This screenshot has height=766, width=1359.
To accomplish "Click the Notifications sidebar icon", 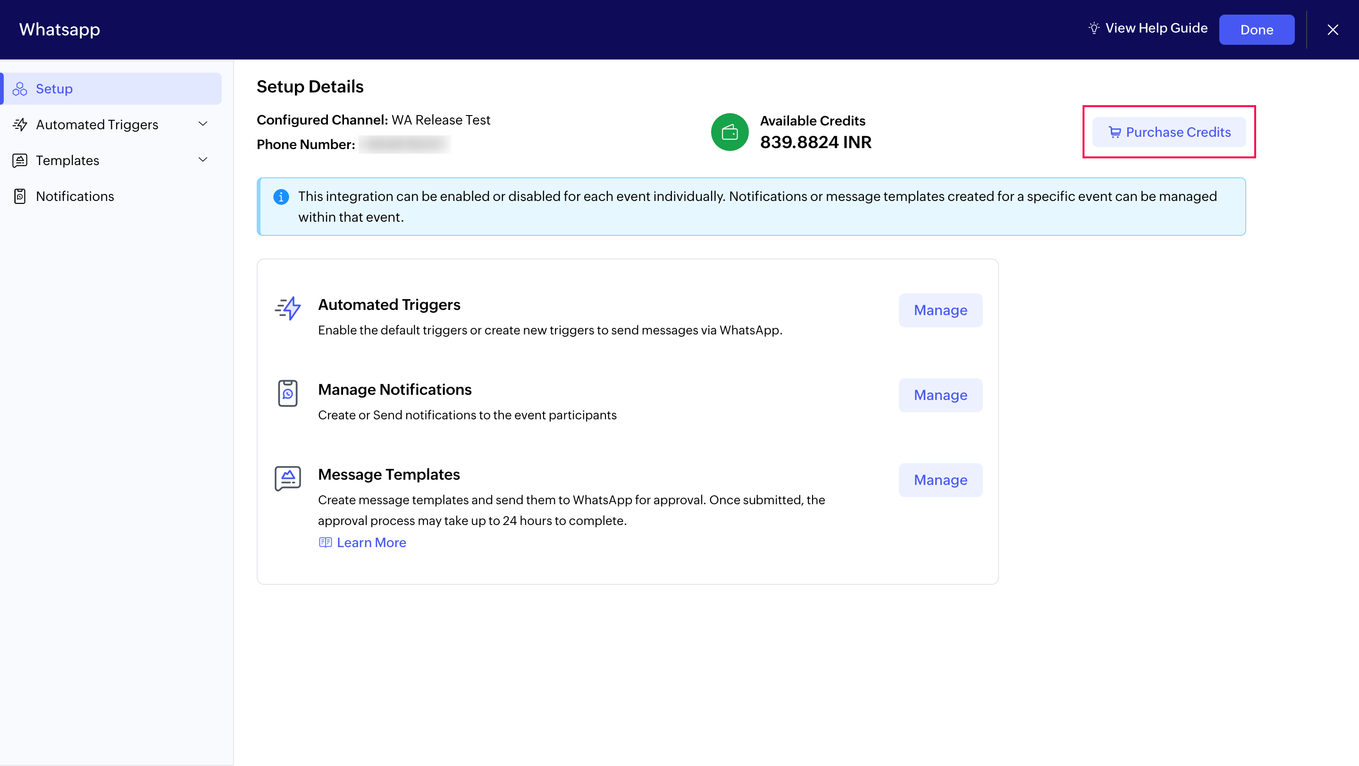I will pos(20,196).
